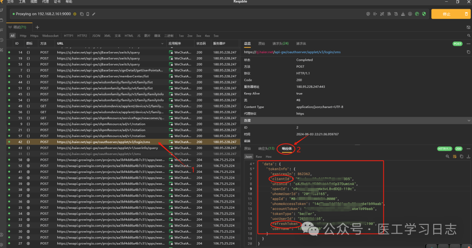Select the Hex response view
The width and height of the screenshot is (472, 248).
(268, 157)
